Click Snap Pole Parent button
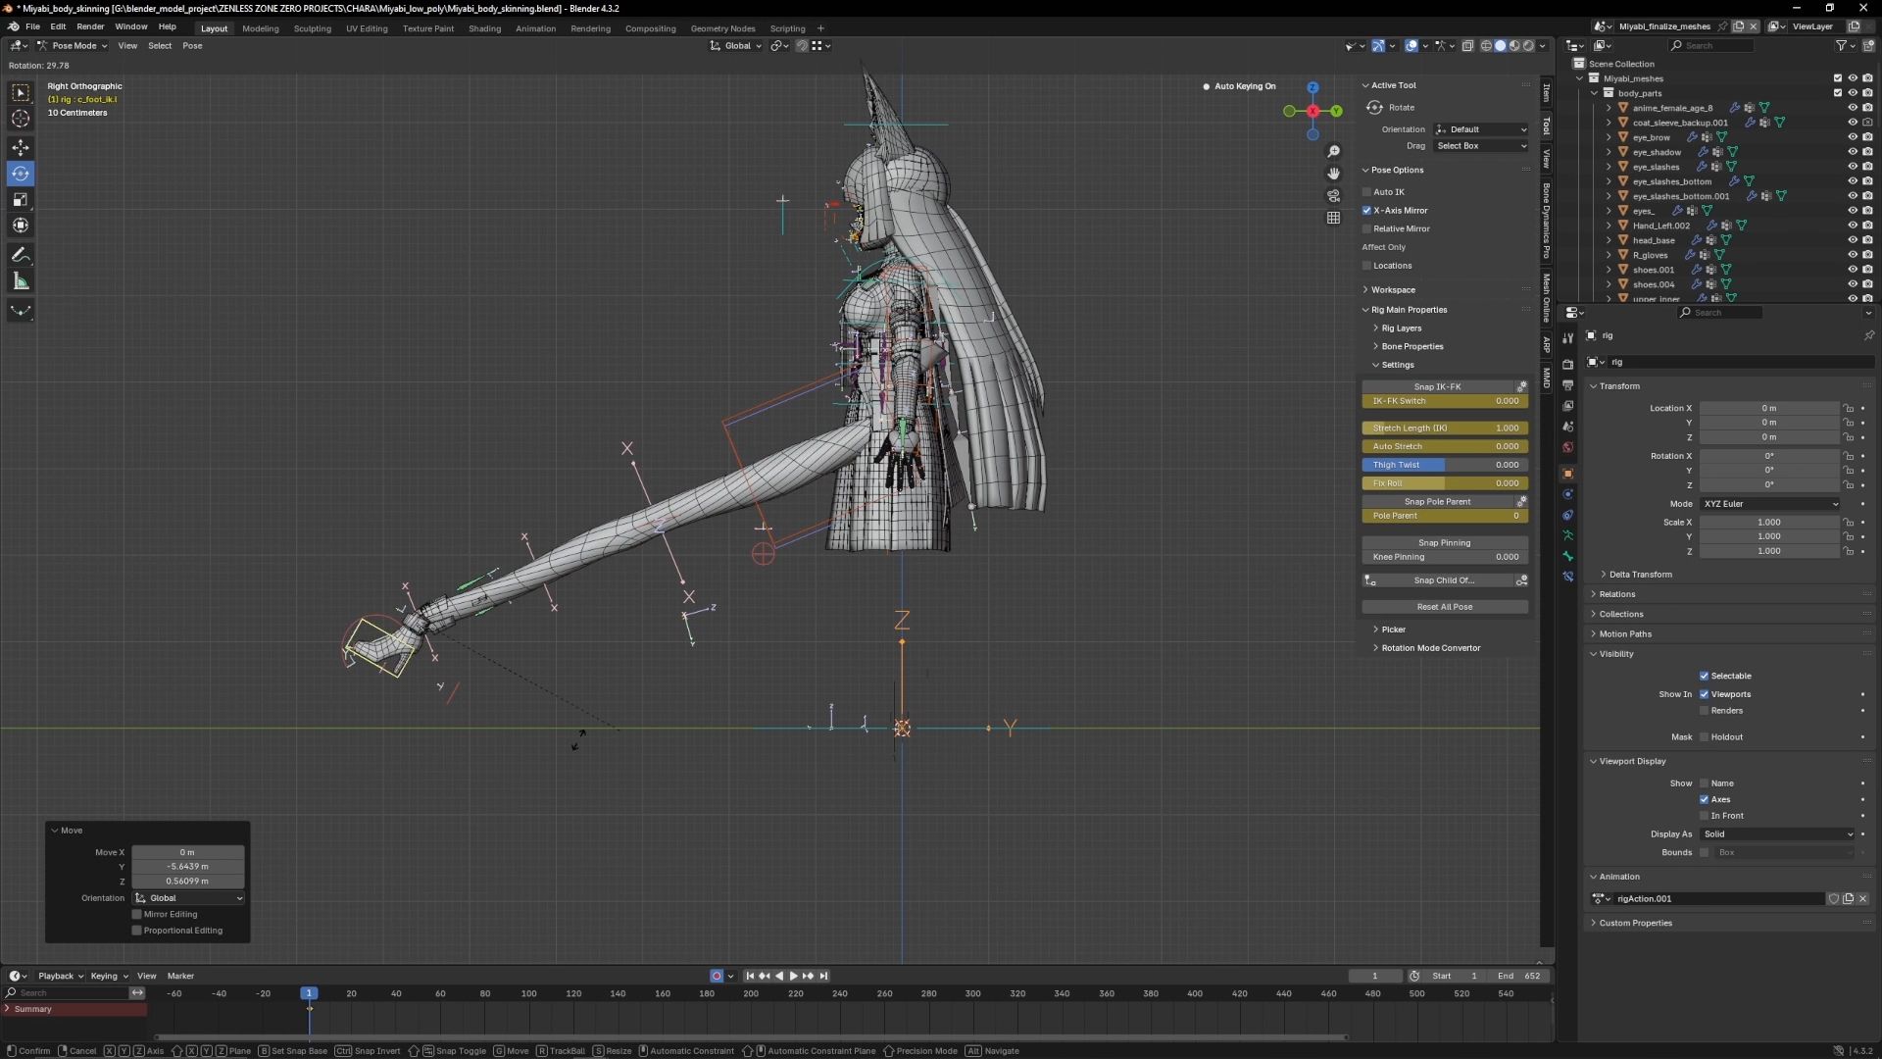The width and height of the screenshot is (1882, 1059). click(1437, 502)
